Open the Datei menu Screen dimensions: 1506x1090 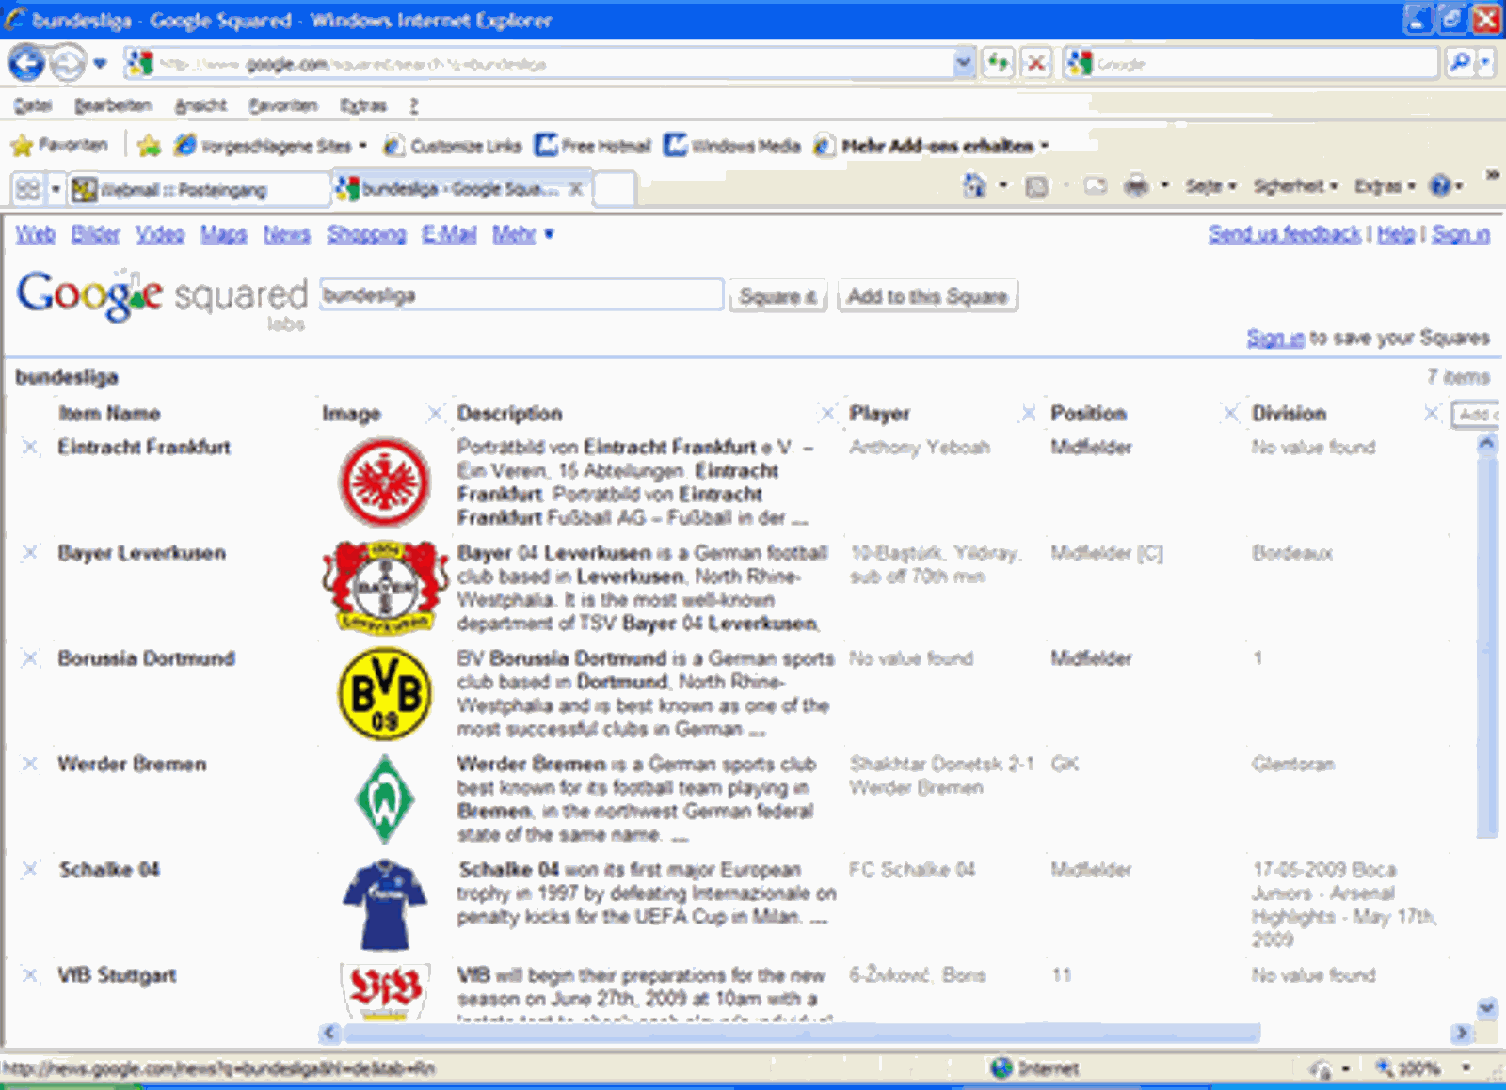click(33, 105)
